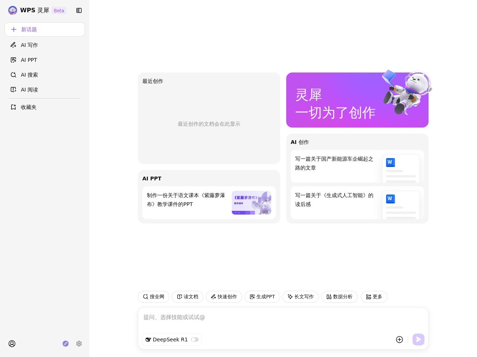
Task: Open AI 搜索 in the sidebar
Action: [45, 75]
